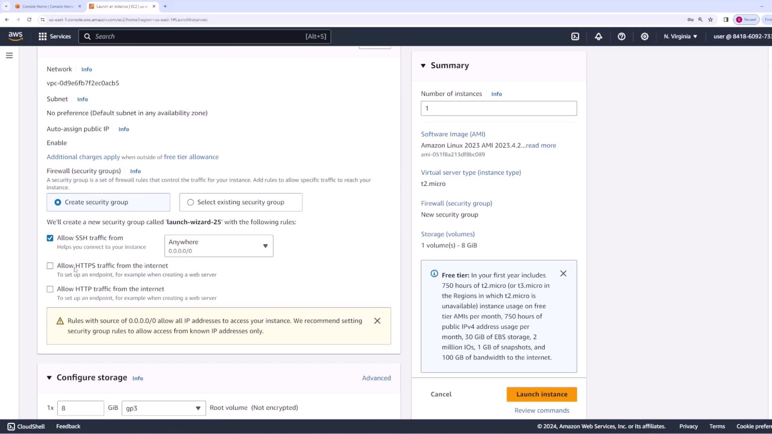
Task: Open the notifications bell icon
Action: tap(598, 37)
